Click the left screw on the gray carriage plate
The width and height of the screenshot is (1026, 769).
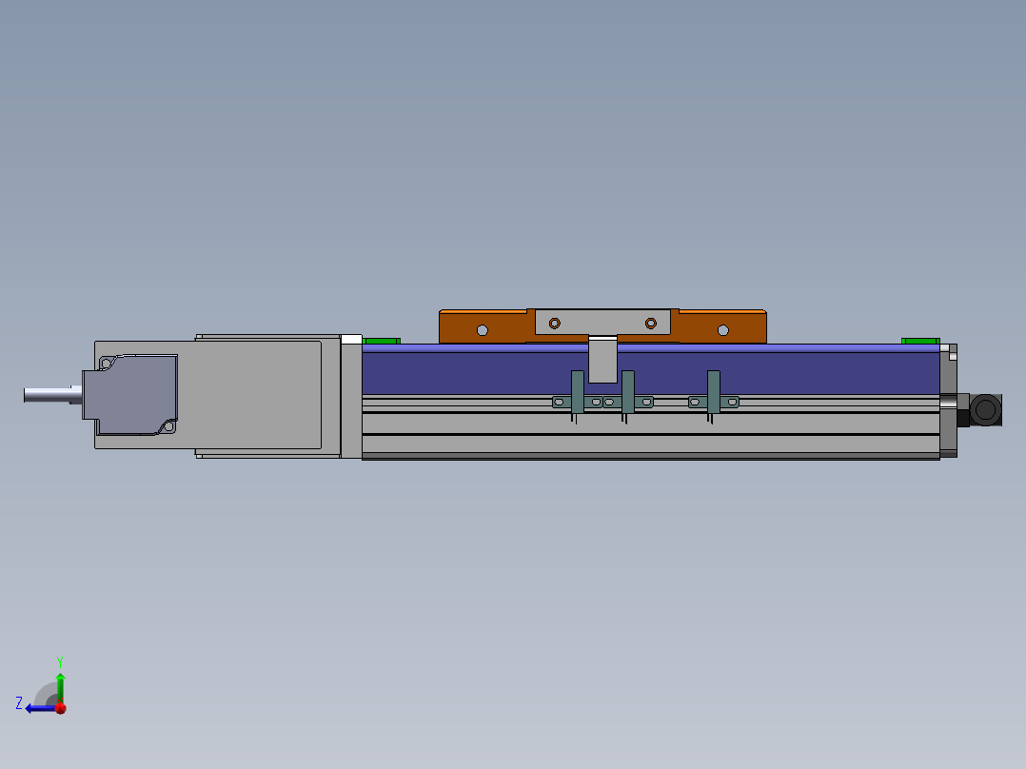555,324
